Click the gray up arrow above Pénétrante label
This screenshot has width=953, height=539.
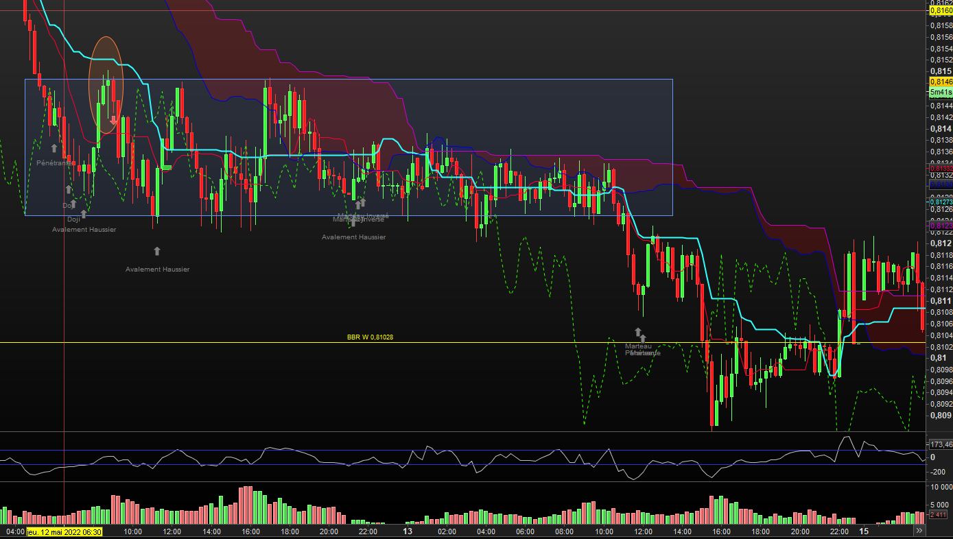[x=54, y=147]
